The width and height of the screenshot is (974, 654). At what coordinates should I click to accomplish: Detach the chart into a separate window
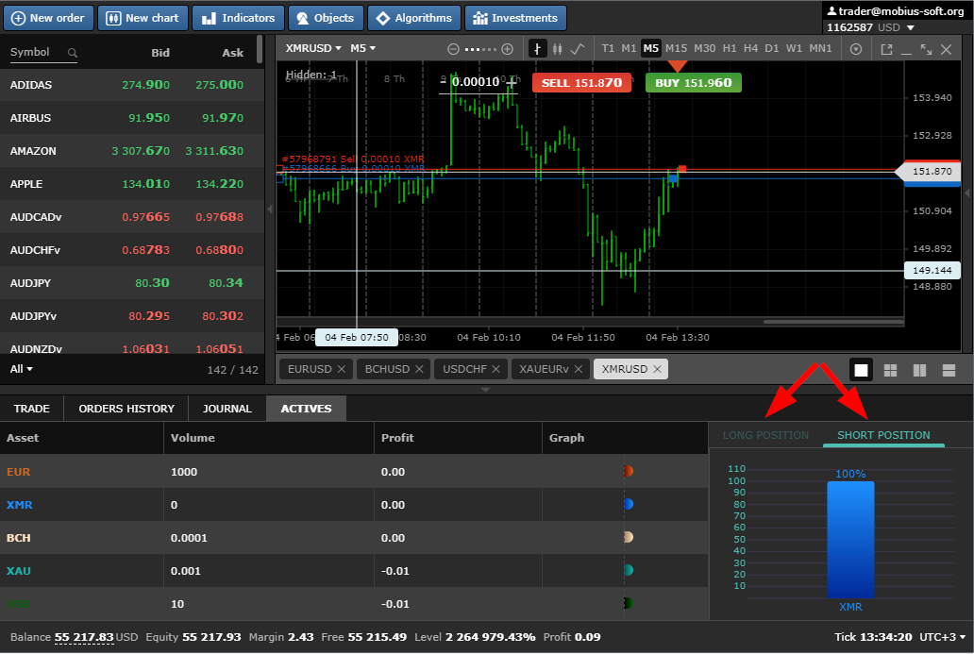coord(886,49)
